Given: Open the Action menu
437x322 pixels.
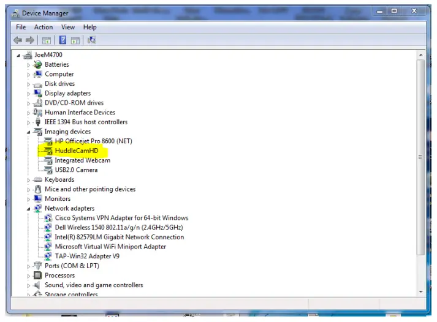Looking at the screenshot, I should click(44, 28).
